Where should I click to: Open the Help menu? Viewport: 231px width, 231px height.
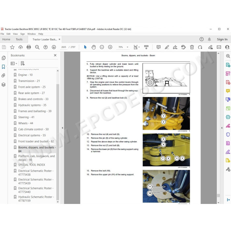point(41,34)
